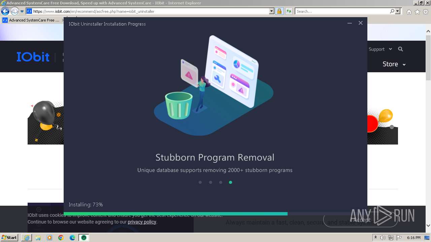This screenshot has width=431, height=242.
Task: Open Microsoft Edge from the taskbar
Action: tap(72, 238)
